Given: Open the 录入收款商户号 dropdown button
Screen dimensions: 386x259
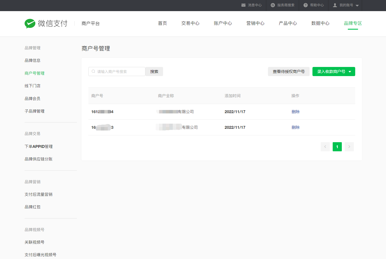Looking at the screenshot, I should [x=334, y=72].
